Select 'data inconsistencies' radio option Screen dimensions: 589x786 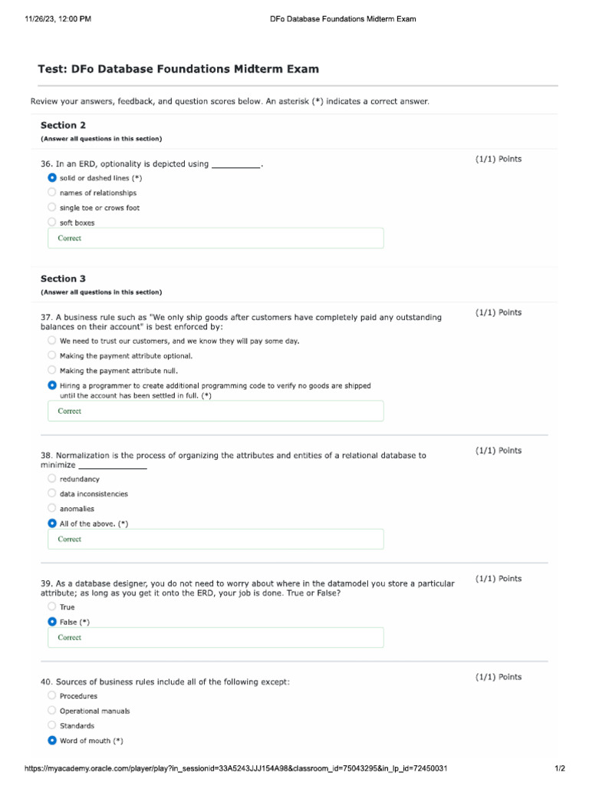(52, 494)
